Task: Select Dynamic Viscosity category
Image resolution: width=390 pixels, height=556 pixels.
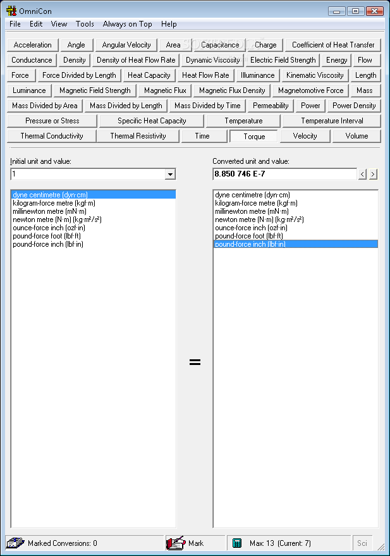Action: 212,60
